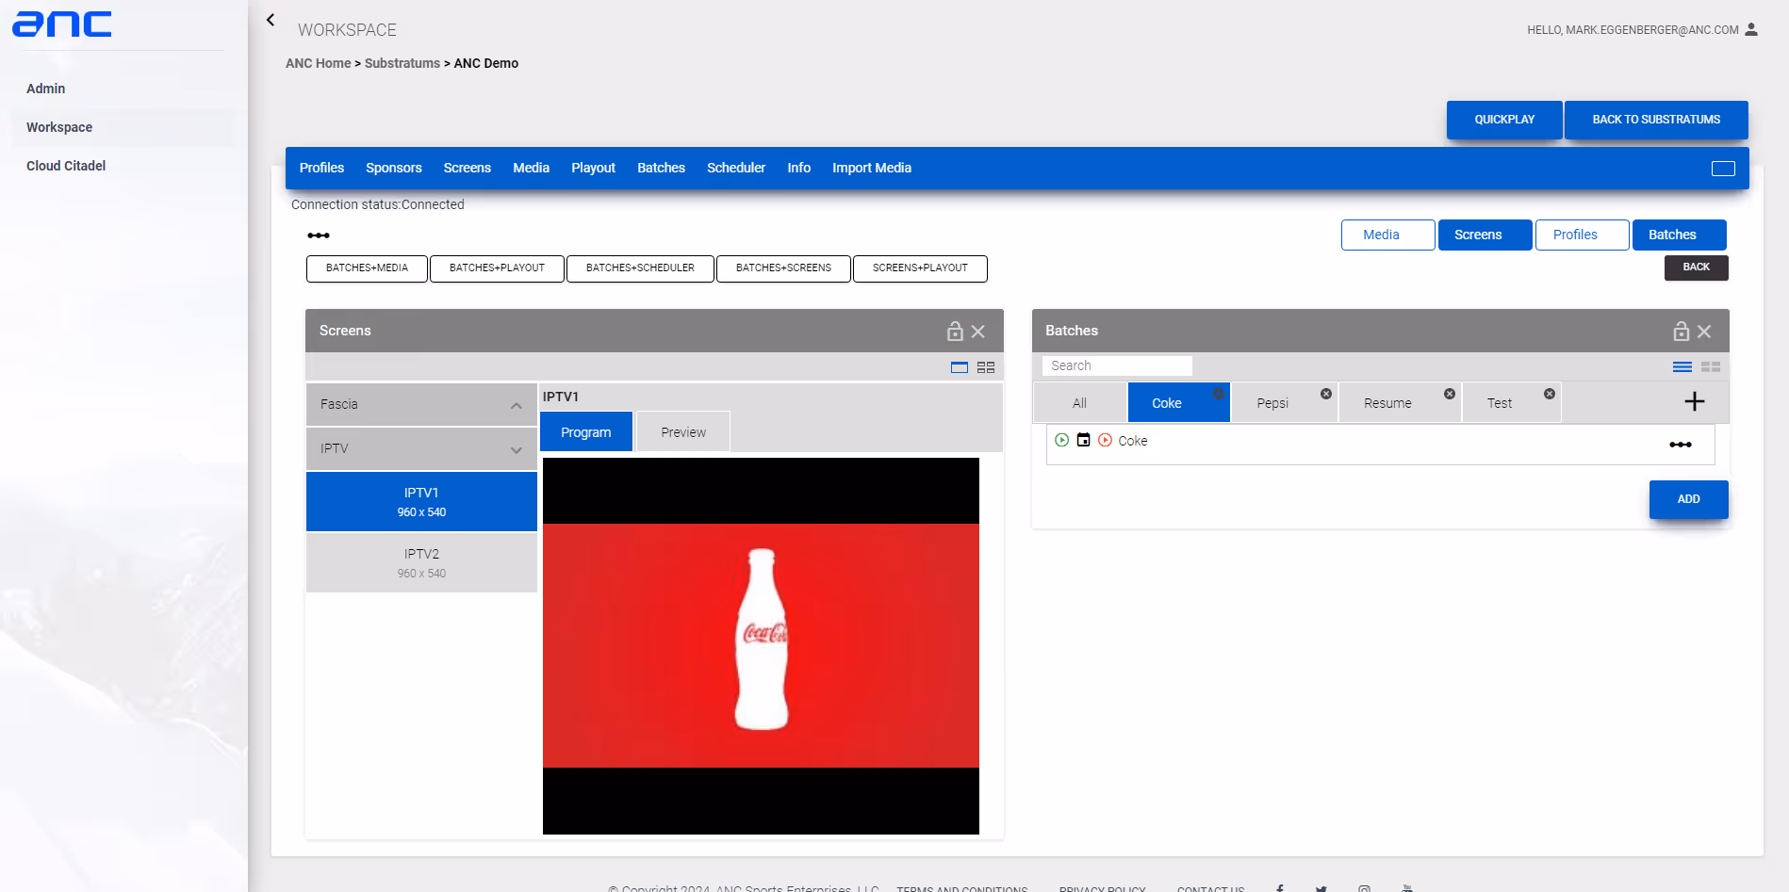
Task: Open the user account icon
Action: pyautogui.click(x=1751, y=29)
